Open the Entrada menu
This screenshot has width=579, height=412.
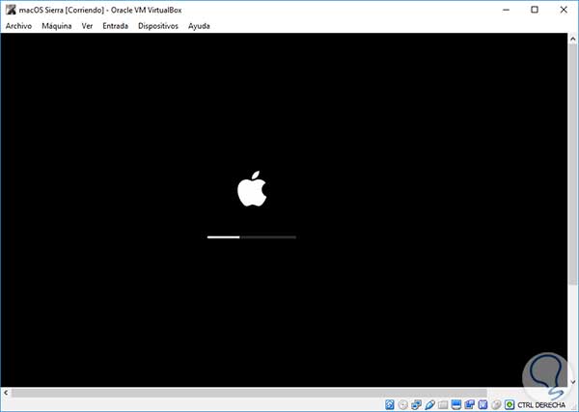[x=115, y=26]
